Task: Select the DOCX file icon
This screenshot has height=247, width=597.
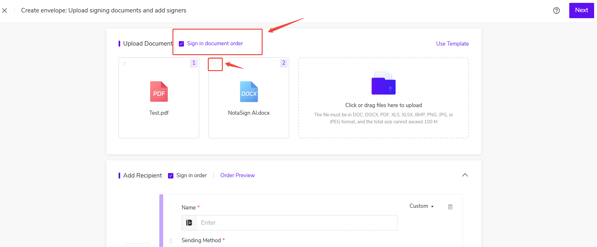Action: (x=249, y=92)
